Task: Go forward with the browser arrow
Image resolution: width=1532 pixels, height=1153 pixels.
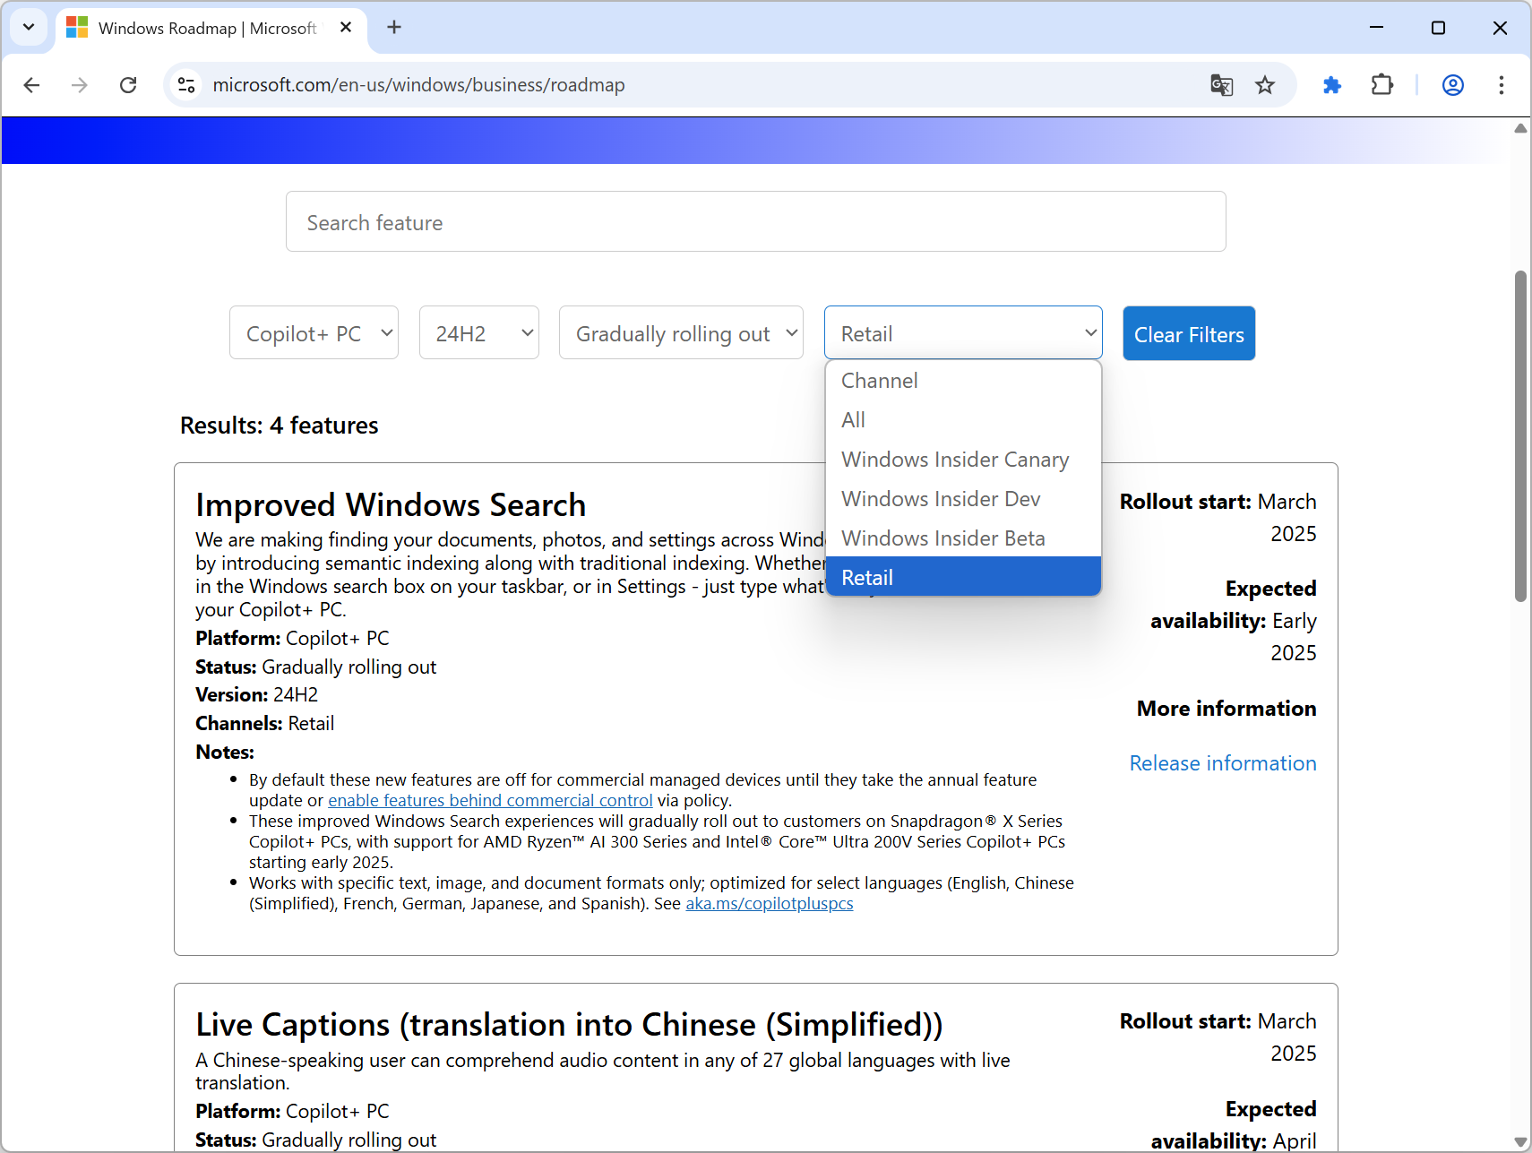Action: (x=80, y=85)
